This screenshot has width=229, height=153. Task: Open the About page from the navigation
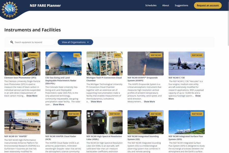[165, 5]
